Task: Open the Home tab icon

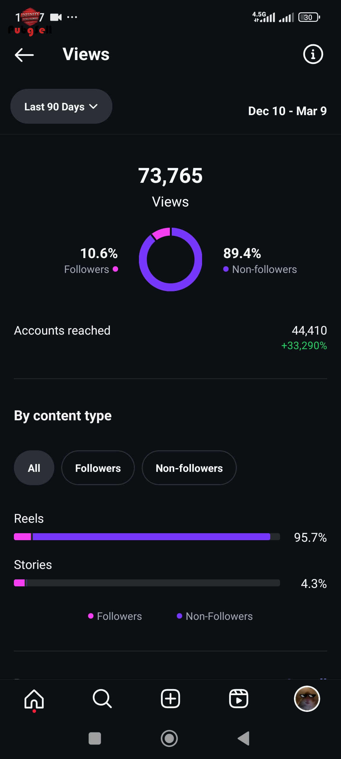Action: pos(34,699)
